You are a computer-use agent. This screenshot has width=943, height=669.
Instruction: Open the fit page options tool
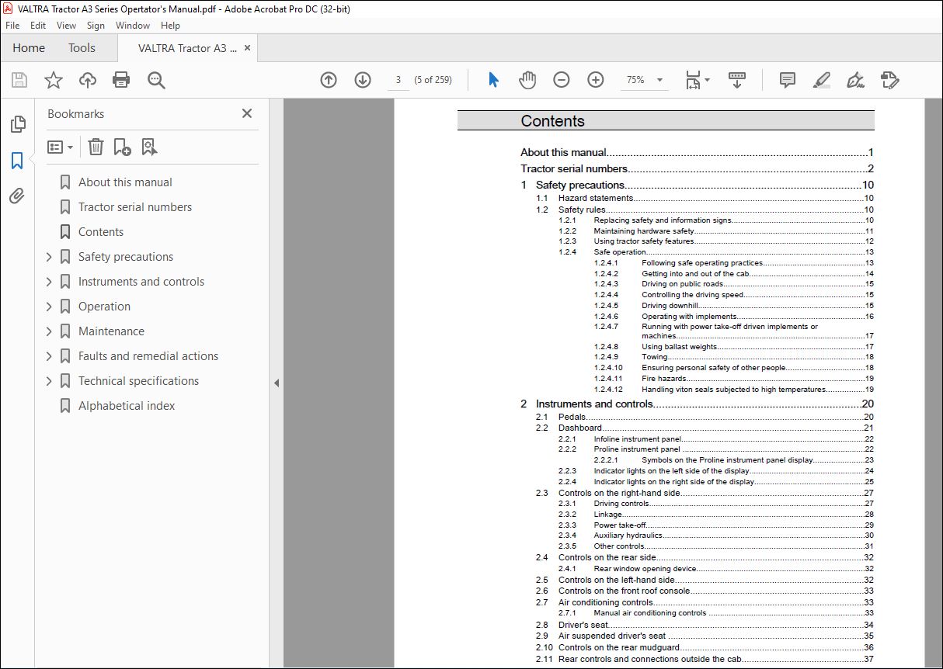[x=698, y=80]
